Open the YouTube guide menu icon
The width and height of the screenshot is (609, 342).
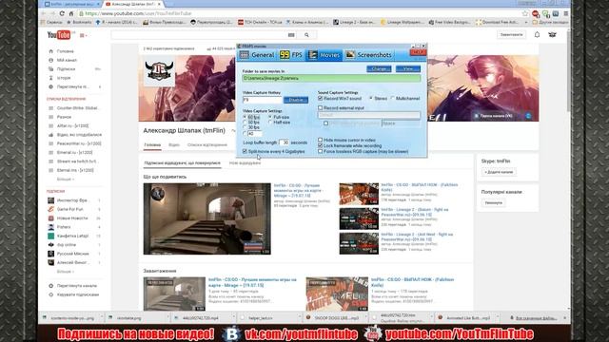click(83, 35)
